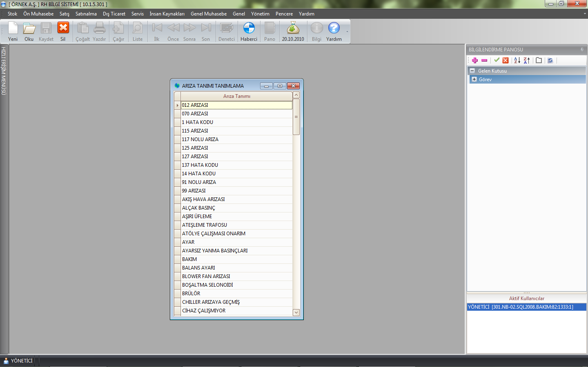
Task: Click the pink minus icon in info panel
Action: [x=484, y=60]
